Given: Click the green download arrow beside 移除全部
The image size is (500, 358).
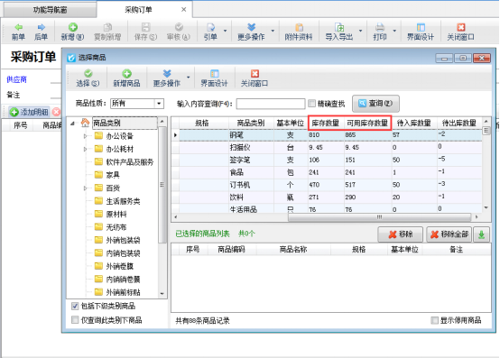Looking at the screenshot, I should [x=482, y=234].
